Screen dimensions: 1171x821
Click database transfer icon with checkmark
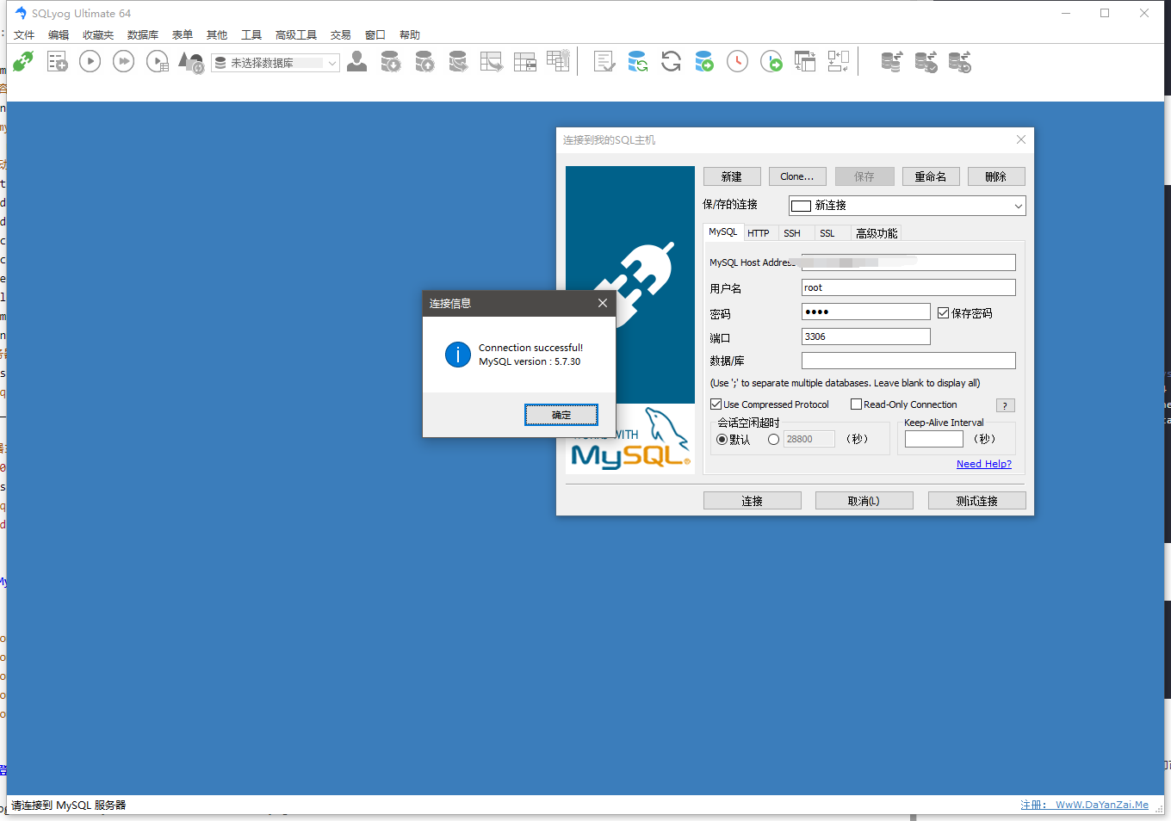tap(926, 62)
